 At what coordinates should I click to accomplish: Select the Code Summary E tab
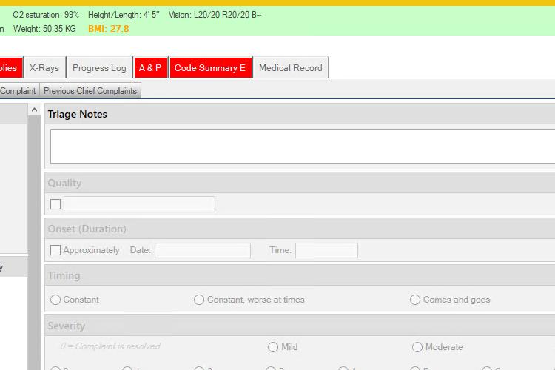pos(210,67)
